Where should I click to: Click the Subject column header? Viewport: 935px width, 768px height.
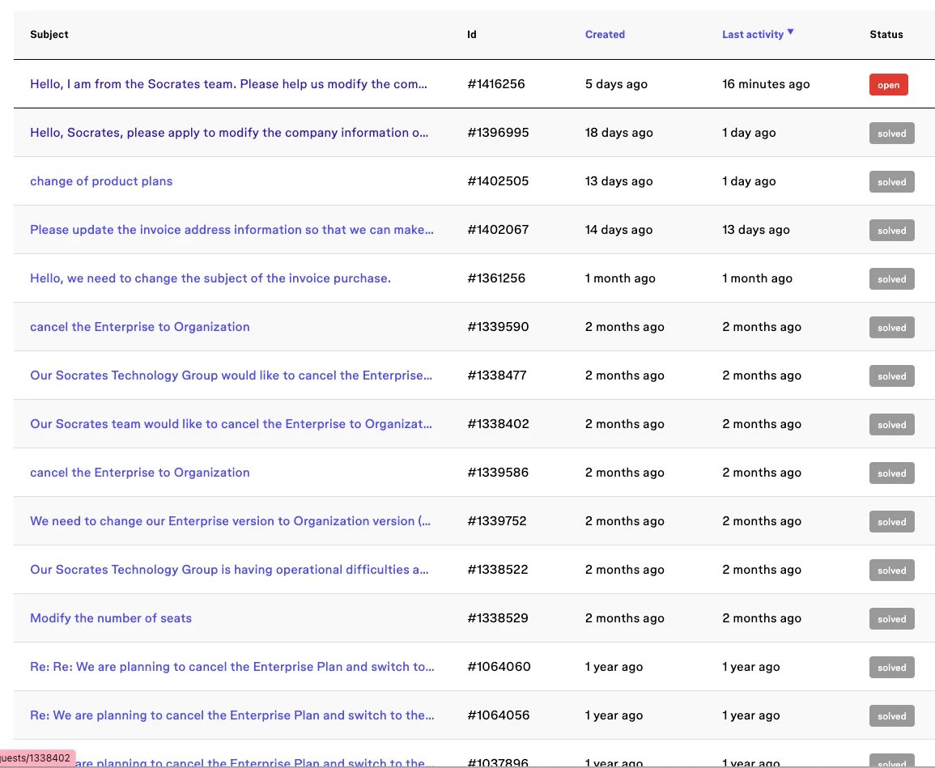point(49,35)
